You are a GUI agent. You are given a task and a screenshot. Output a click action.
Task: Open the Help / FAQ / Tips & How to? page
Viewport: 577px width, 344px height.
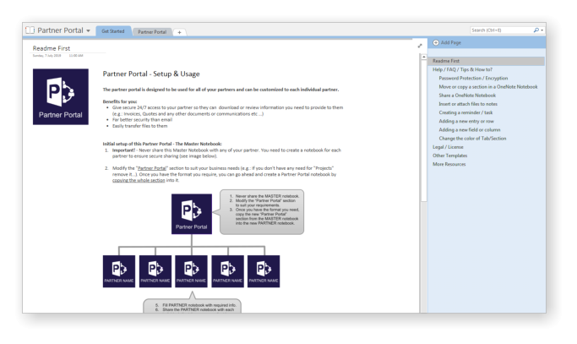pos(462,69)
